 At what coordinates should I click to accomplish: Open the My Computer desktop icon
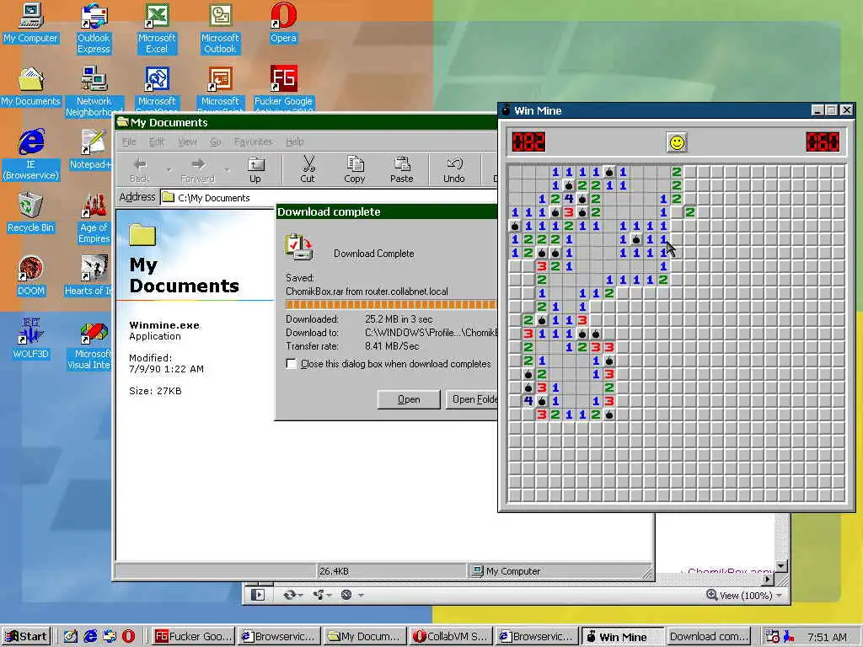pyautogui.click(x=31, y=23)
